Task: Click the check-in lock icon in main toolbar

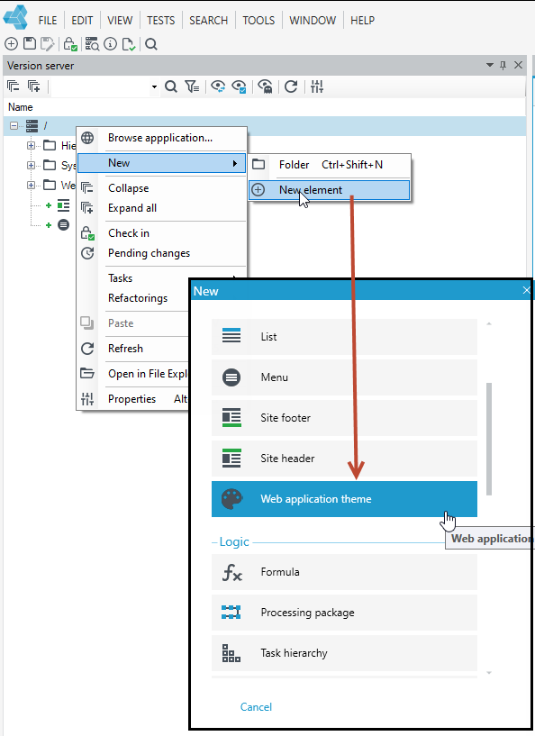Action: coord(70,44)
